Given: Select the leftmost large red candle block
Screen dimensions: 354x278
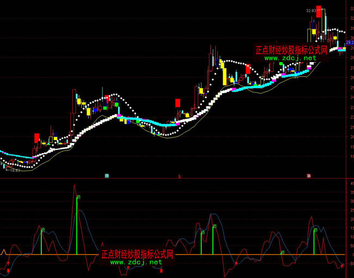Looking at the screenshot, I should [36, 137].
